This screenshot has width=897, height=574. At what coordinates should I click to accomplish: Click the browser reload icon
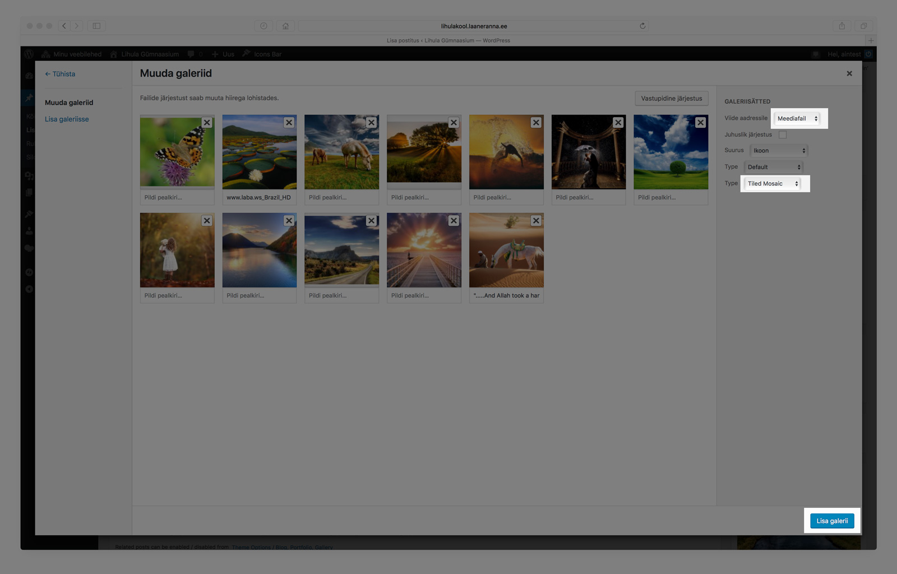(x=642, y=26)
